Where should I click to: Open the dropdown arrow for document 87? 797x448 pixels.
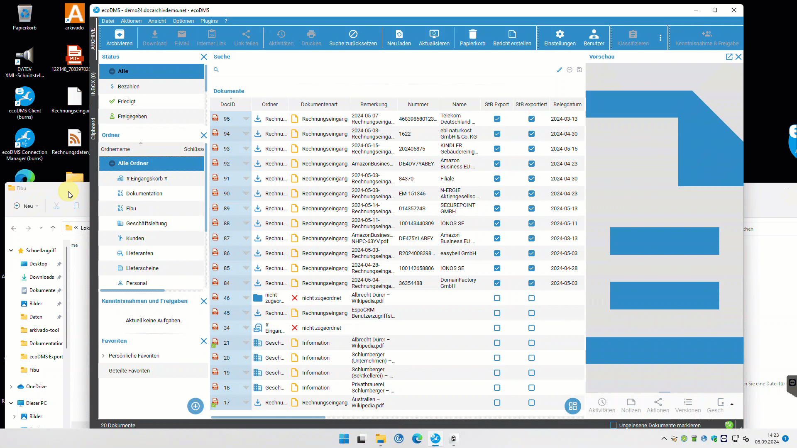tap(246, 239)
